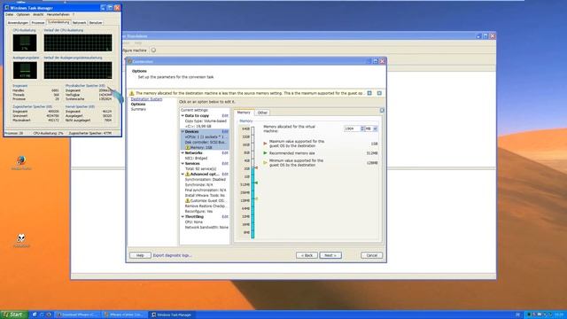
Task: Open the skull desktop shortcut icon
Action: 21,238
